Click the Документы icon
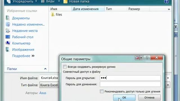This screenshot has height=101, width=180. point(8,18)
